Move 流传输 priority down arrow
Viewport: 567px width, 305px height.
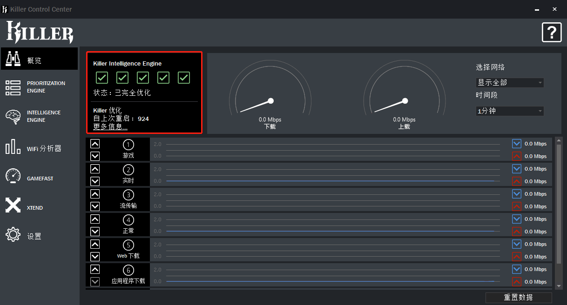[x=95, y=206]
